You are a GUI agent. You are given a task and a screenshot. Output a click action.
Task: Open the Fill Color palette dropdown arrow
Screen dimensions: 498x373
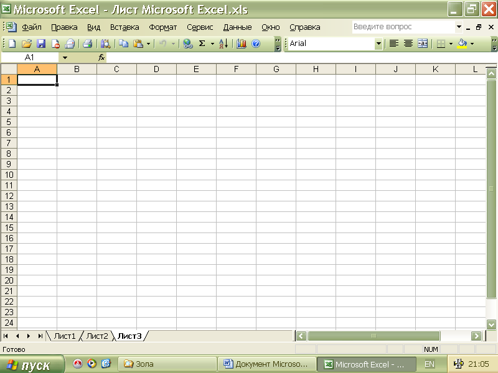tap(472, 44)
